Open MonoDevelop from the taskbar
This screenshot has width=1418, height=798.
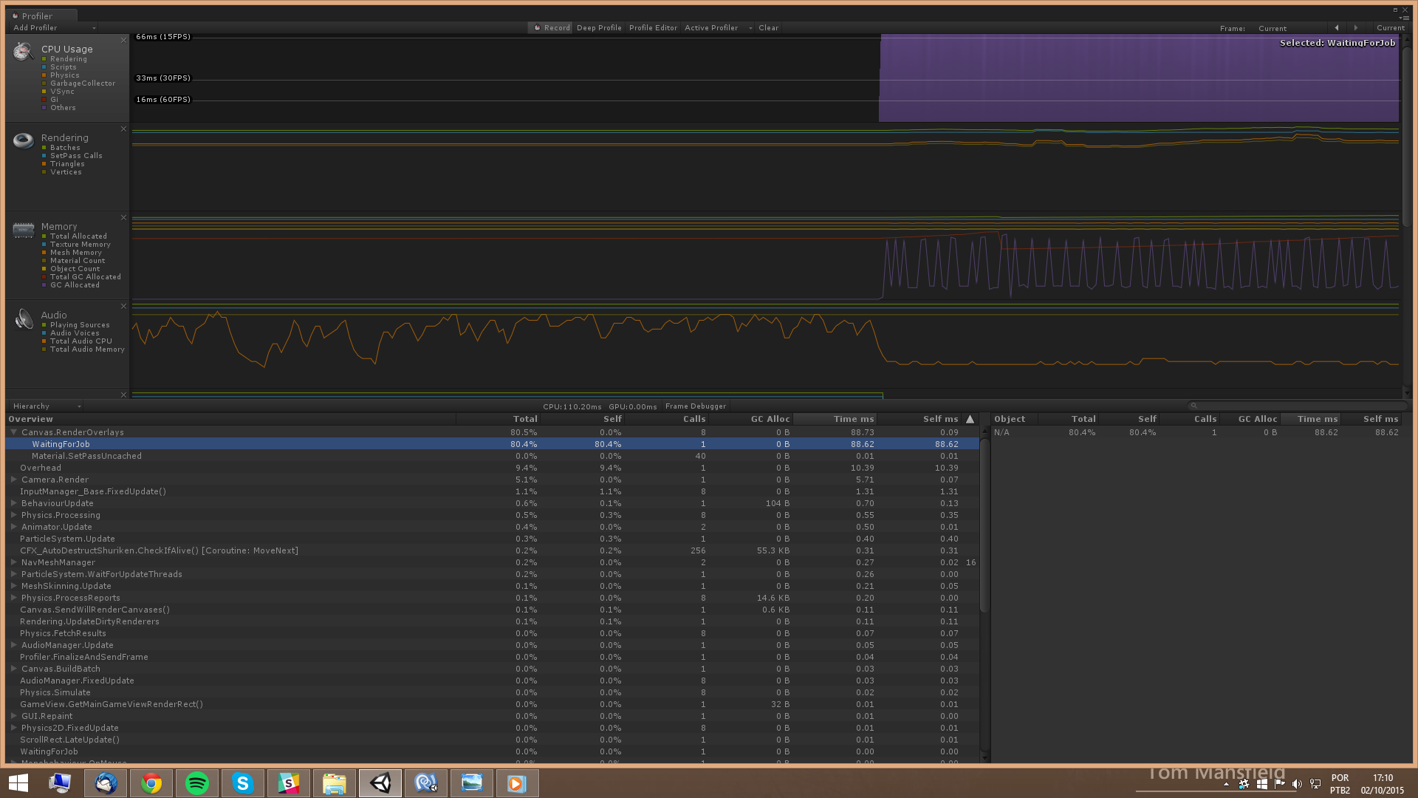pos(426,783)
